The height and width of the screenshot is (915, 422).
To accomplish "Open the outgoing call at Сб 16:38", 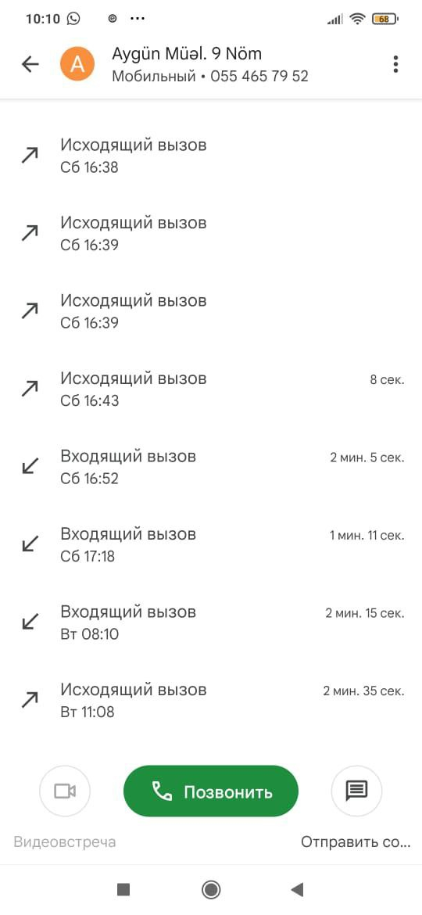I will (211, 155).
